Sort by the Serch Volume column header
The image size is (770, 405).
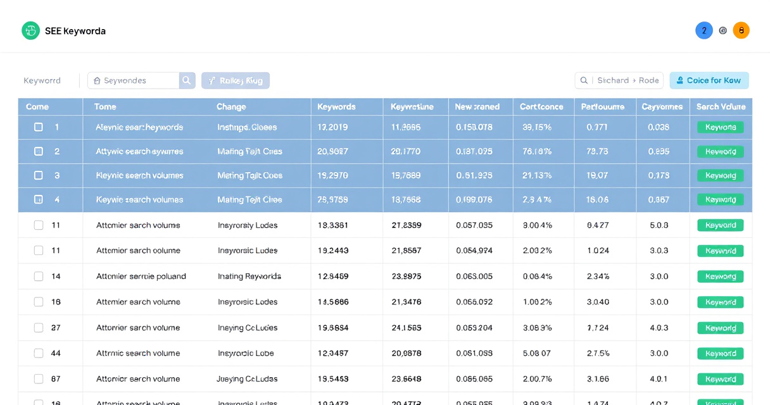tap(721, 107)
